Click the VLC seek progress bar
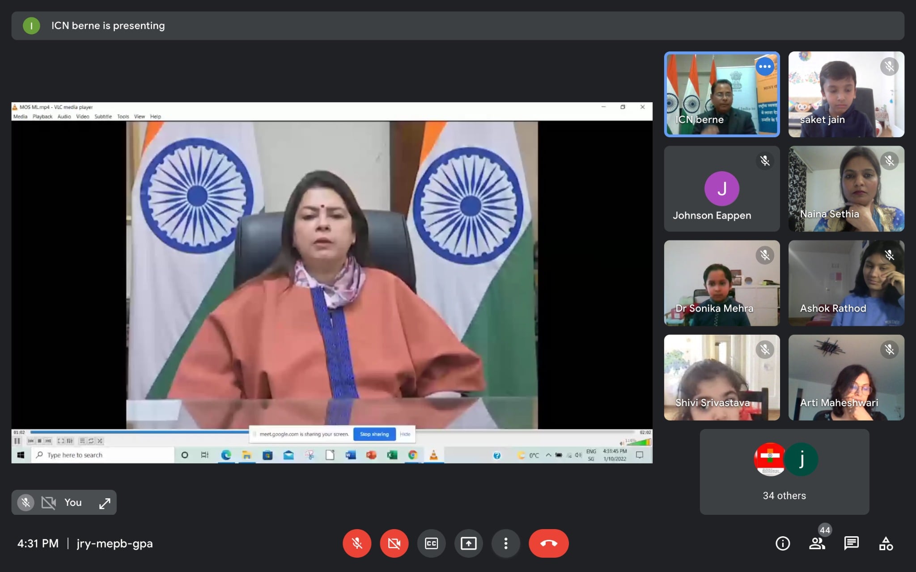The image size is (916, 572). [x=134, y=432]
